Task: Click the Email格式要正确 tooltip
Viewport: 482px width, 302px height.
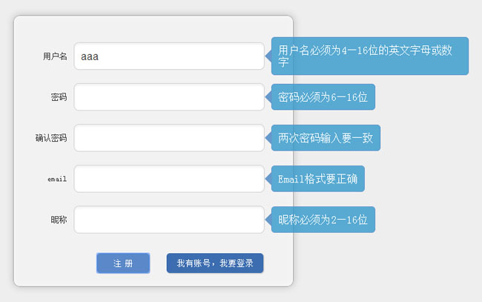Action: [317, 179]
